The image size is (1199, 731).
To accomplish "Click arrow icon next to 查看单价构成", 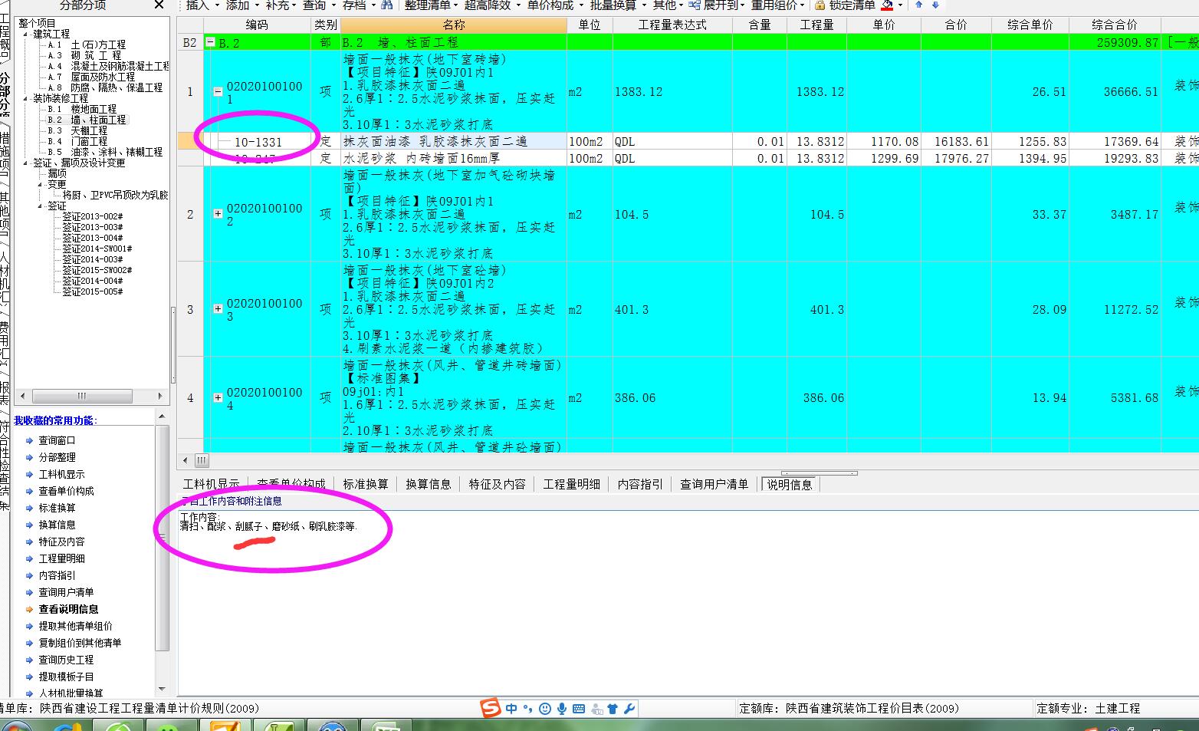I will click(30, 491).
